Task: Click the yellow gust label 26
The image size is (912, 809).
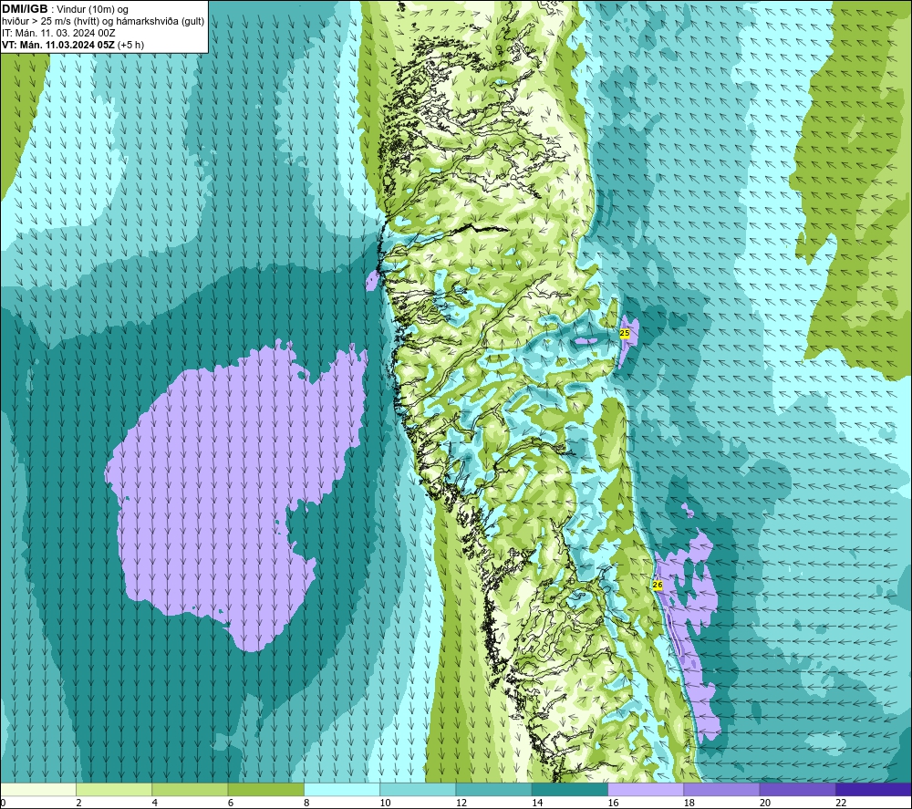Action: click(658, 585)
